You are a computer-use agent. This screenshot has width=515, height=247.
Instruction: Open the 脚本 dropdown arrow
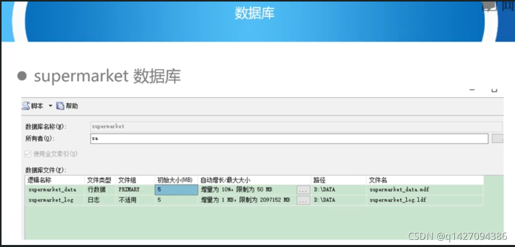click(50, 106)
